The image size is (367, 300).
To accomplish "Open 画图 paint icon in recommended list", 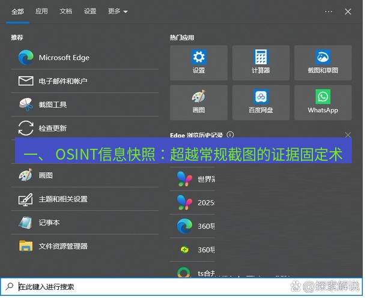I will tap(26, 175).
